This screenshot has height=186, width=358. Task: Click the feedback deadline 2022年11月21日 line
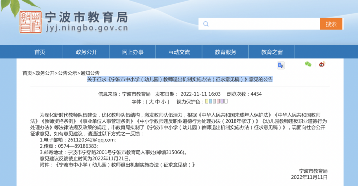pos(86,159)
